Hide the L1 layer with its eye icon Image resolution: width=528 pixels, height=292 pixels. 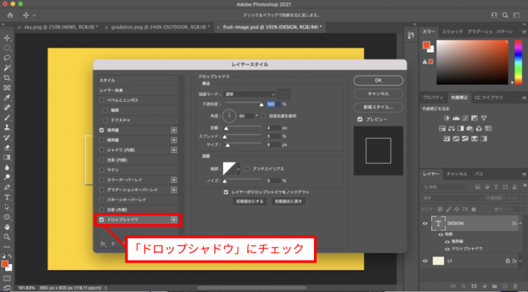pyautogui.click(x=425, y=261)
